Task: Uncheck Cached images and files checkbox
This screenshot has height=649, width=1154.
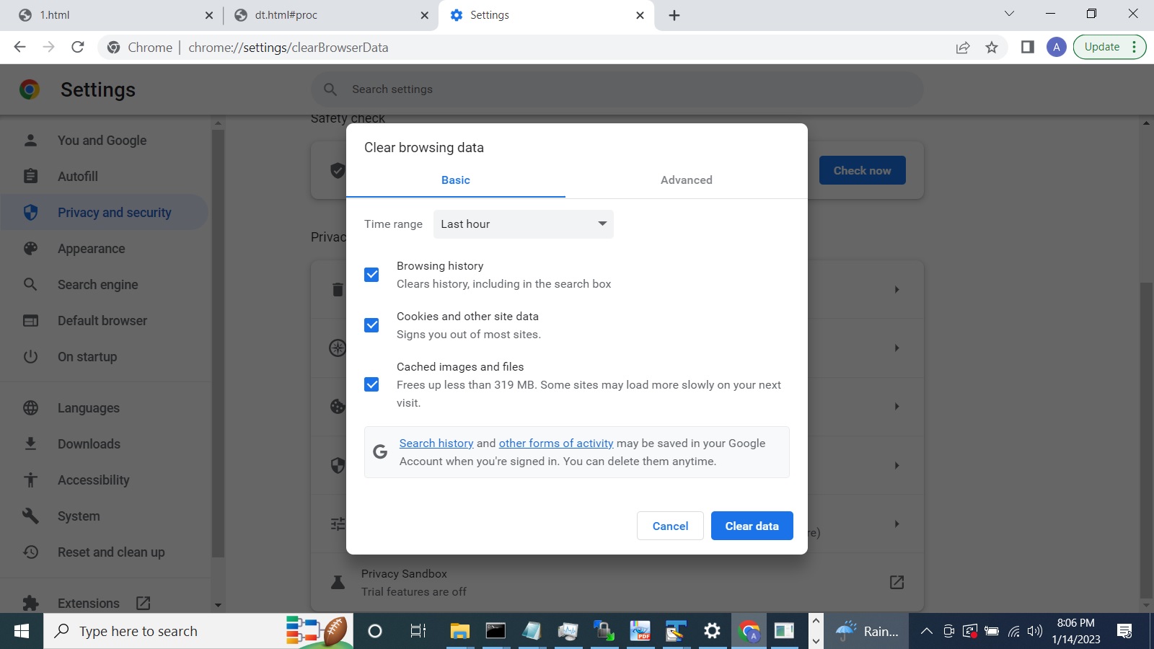Action: (371, 384)
